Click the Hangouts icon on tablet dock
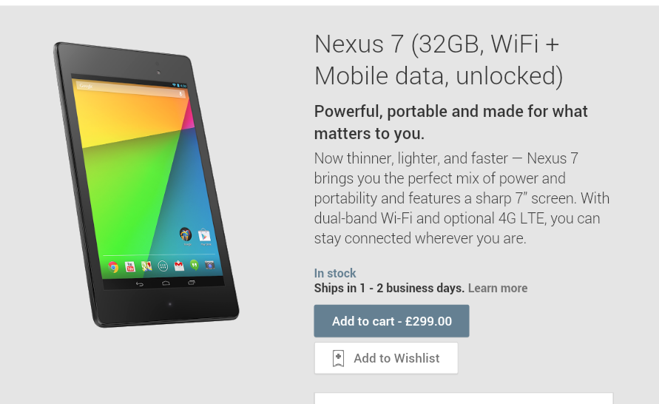Screen dimensions: 659x404 195,265
